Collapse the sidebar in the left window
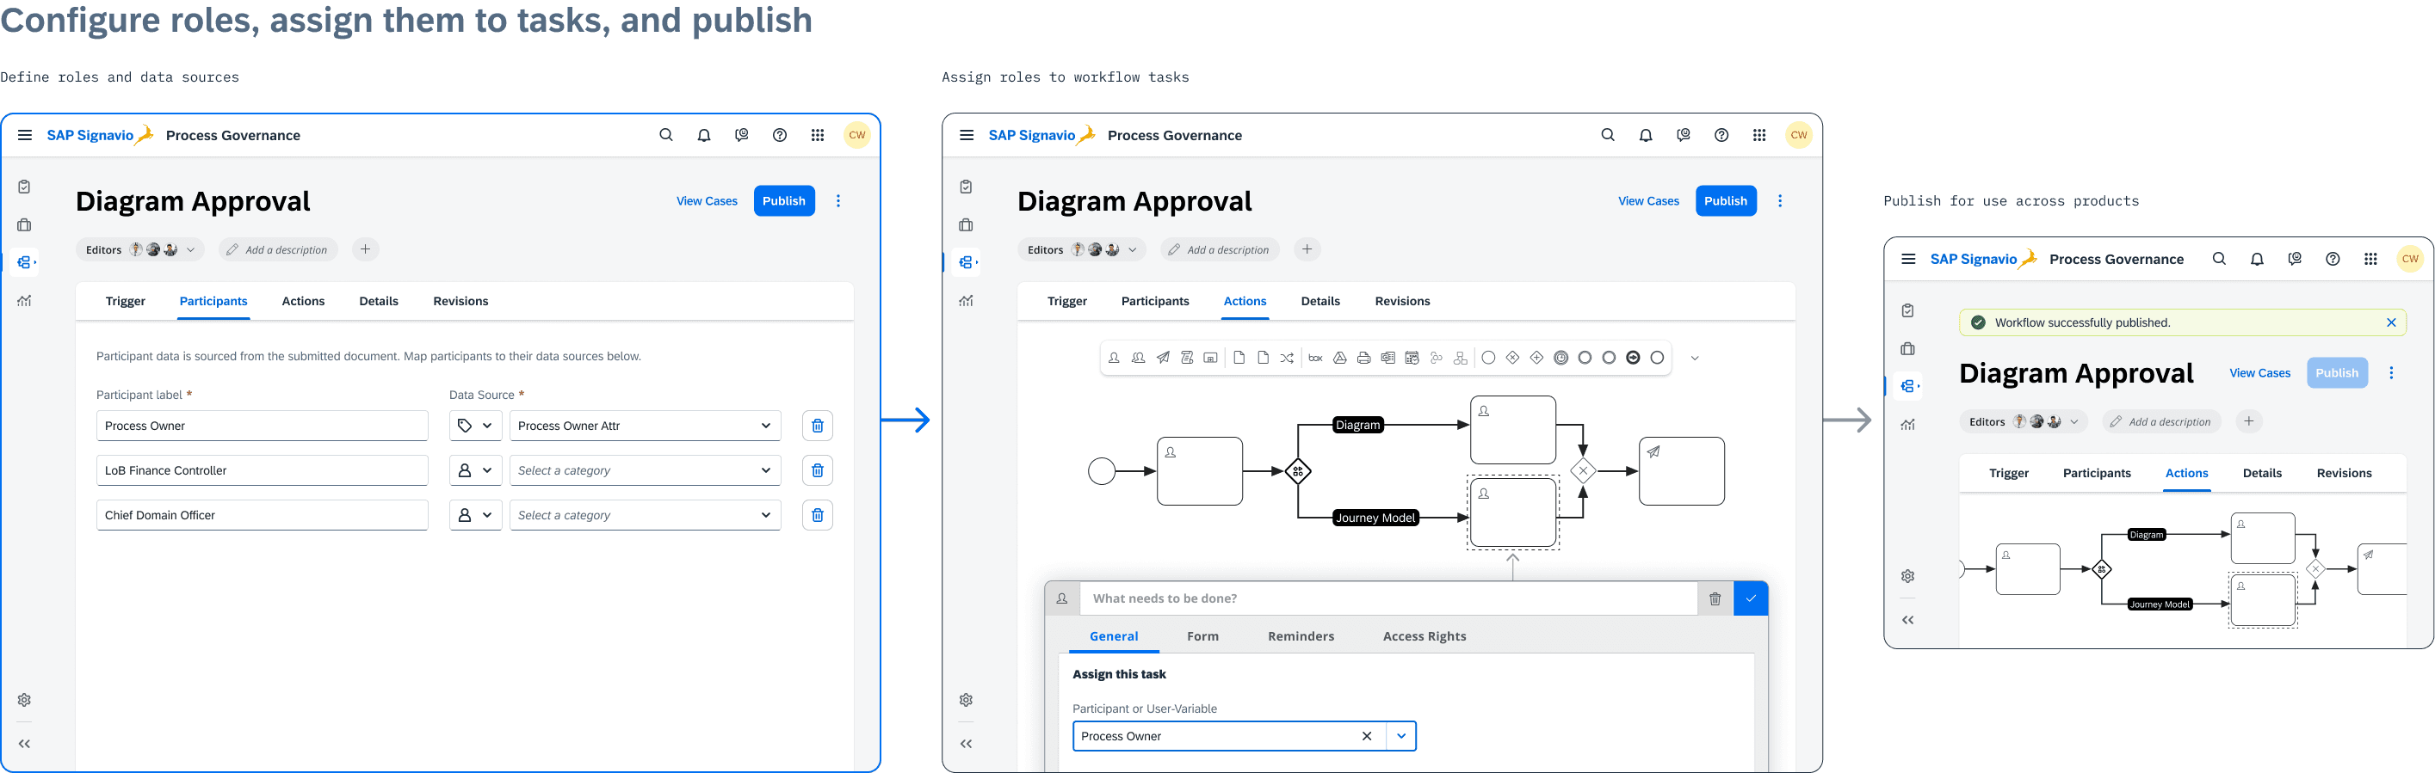Image resolution: width=2435 pixels, height=773 pixels. (25, 744)
